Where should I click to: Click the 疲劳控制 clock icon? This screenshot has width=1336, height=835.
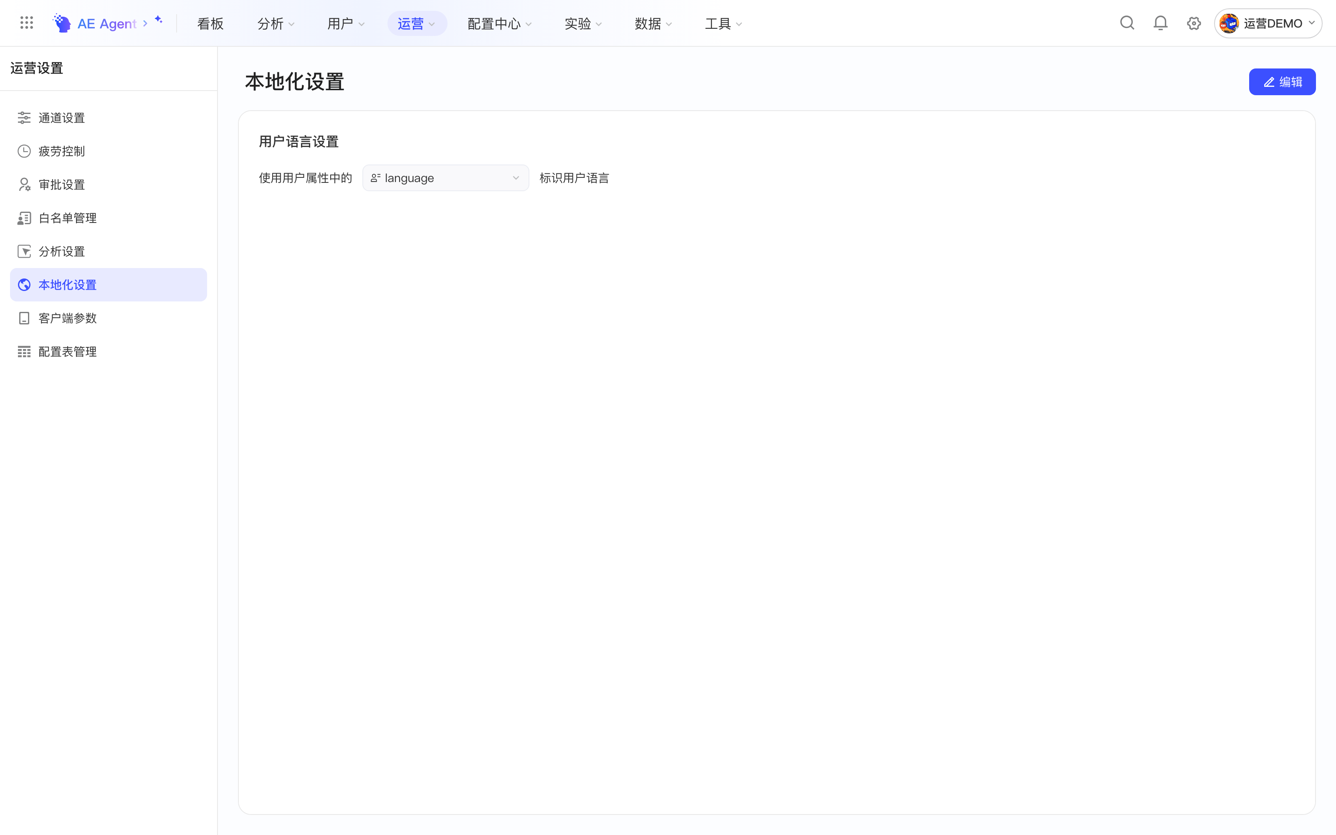(x=24, y=151)
